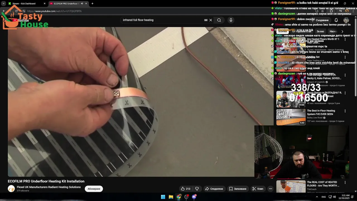Screen dimensions: 357x201
Task: Open more actions ellipsis under video
Action: pyautogui.click(x=270, y=189)
